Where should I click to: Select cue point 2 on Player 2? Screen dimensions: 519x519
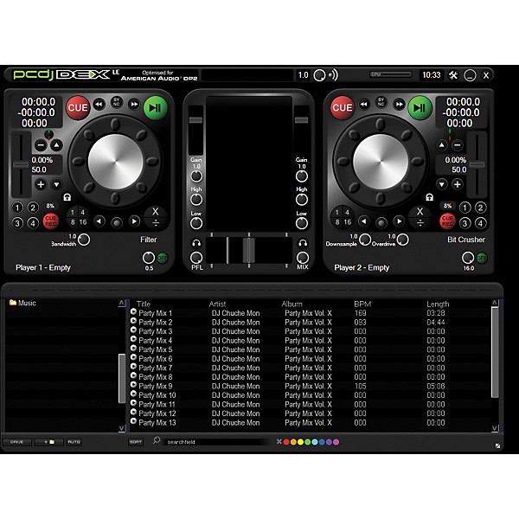click(480, 208)
